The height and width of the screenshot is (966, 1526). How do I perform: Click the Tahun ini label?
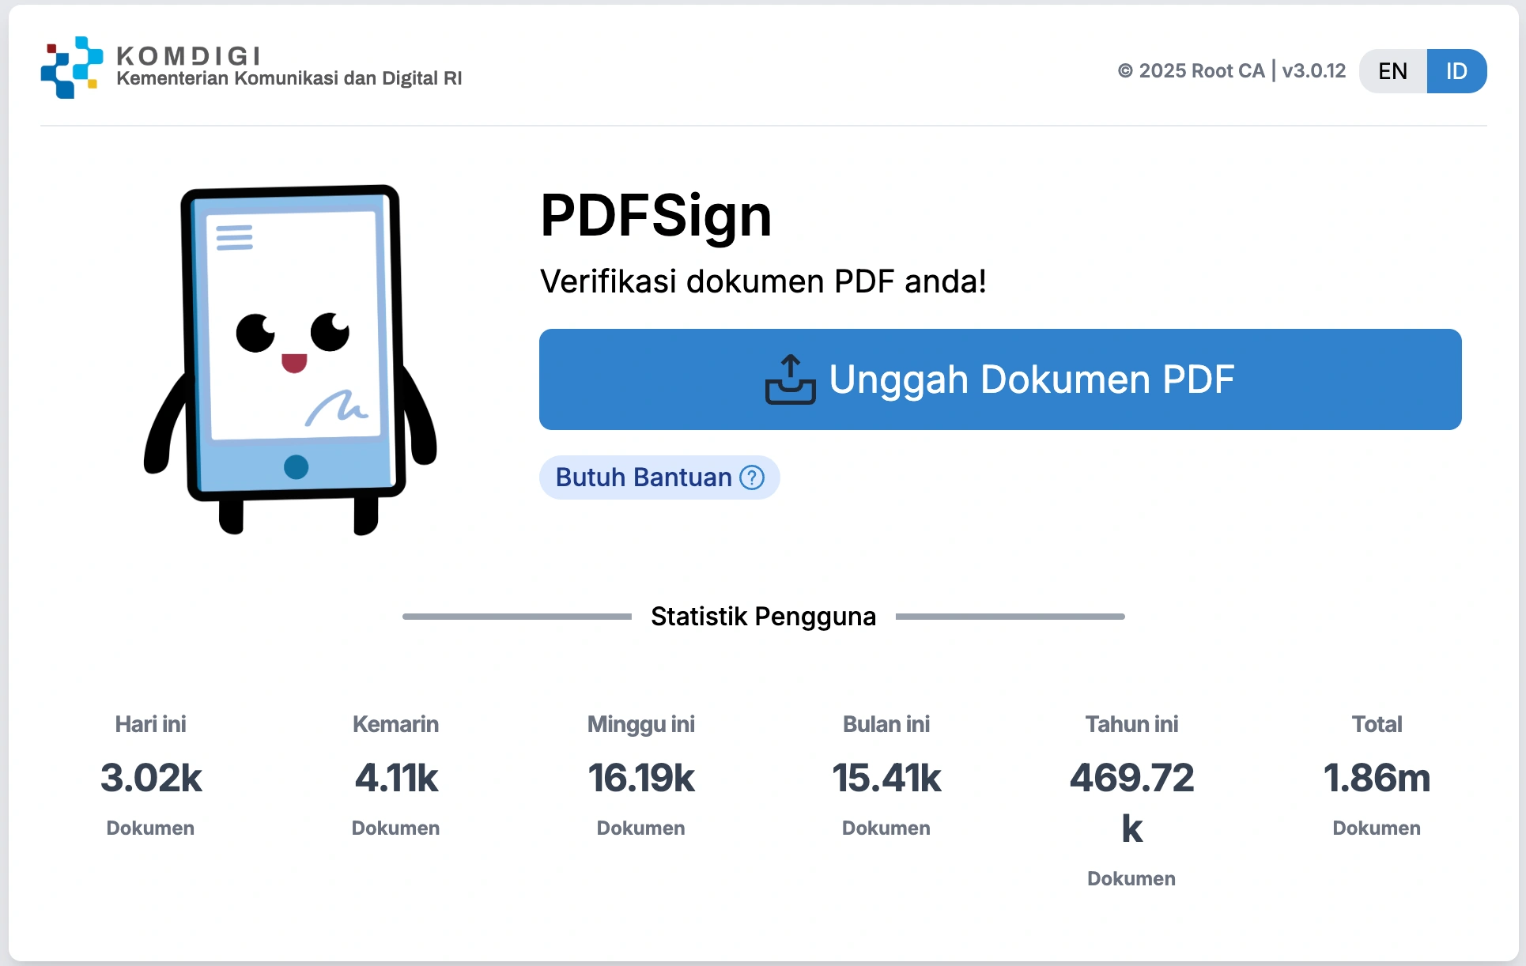click(x=1131, y=724)
